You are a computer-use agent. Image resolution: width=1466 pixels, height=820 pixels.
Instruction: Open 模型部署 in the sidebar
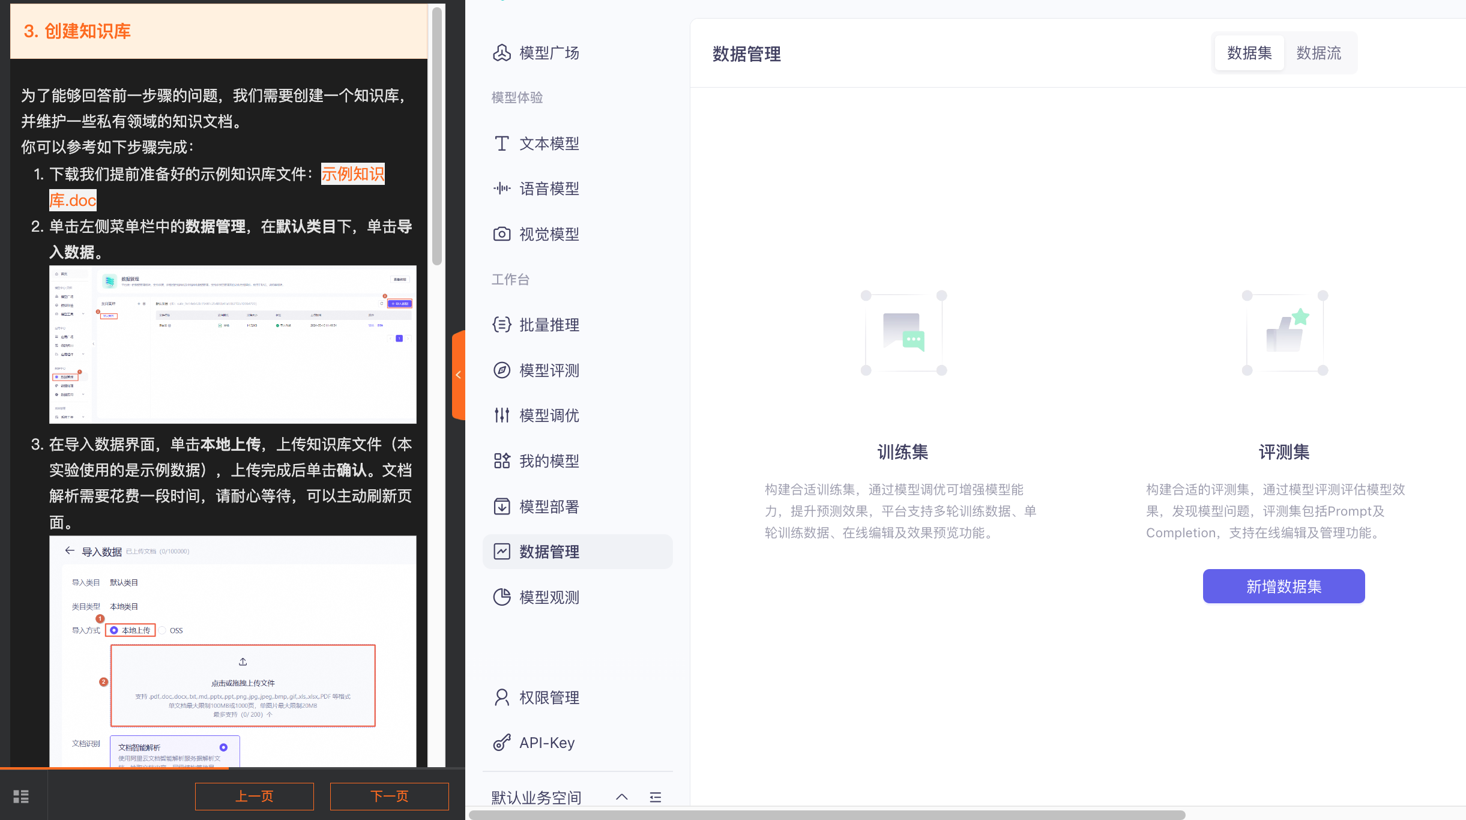(x=549, y=507)
